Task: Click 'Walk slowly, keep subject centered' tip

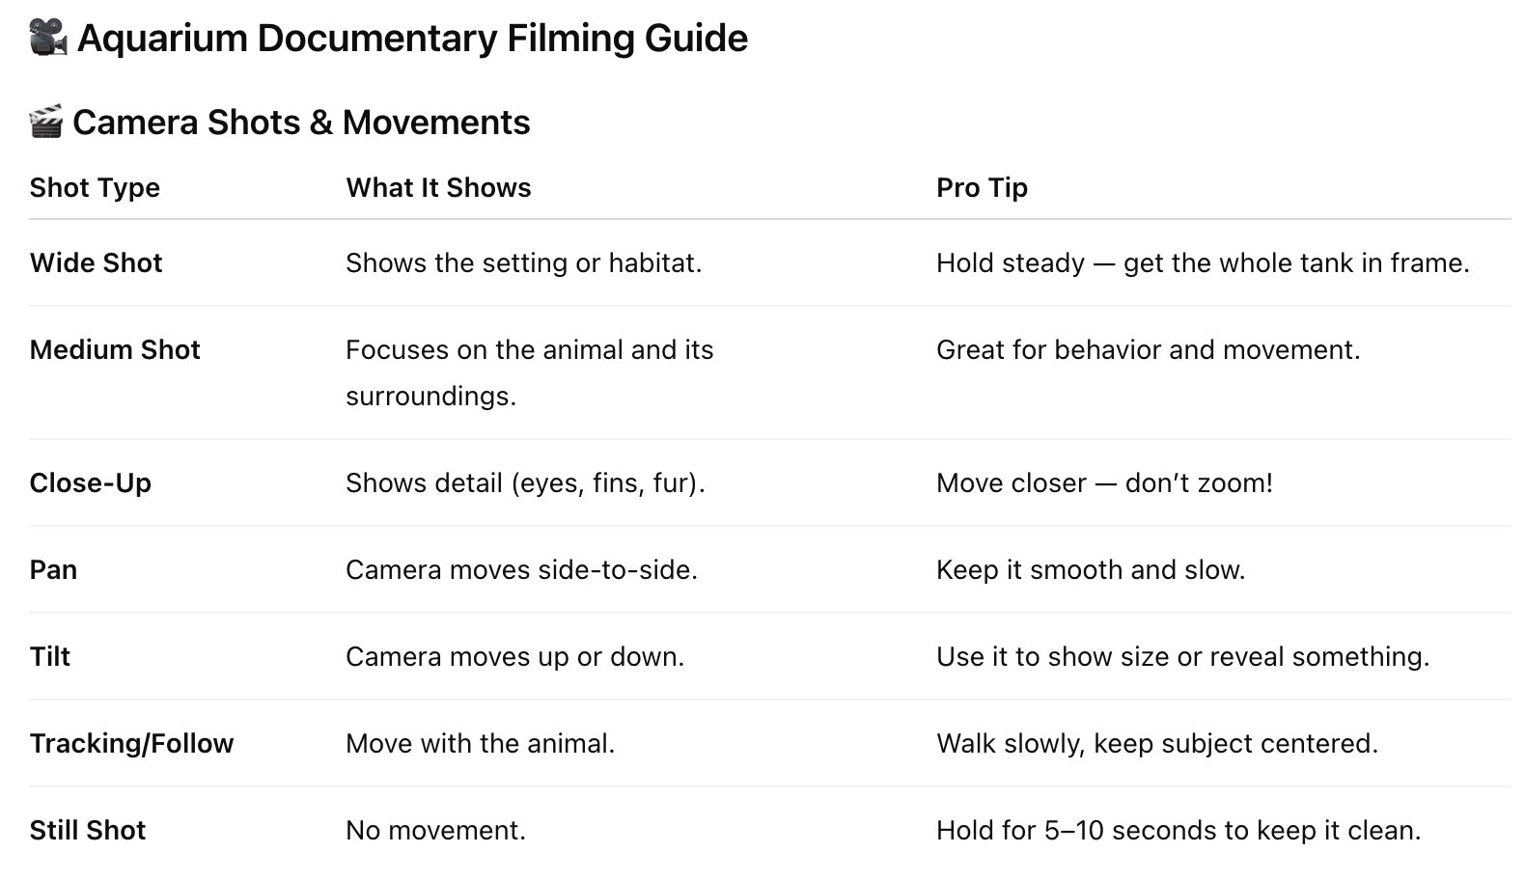Action: click(1156, 743)
